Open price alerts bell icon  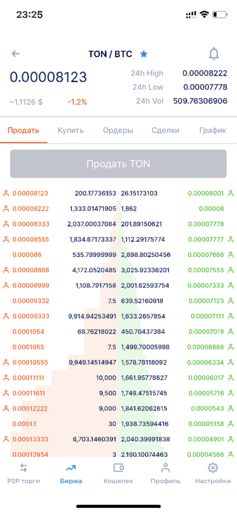[214, 54]
